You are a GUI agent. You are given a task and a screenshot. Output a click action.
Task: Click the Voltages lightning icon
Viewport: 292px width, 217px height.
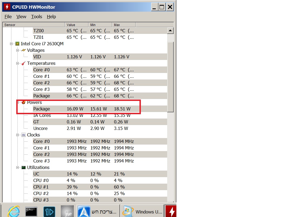coord(23,50)
